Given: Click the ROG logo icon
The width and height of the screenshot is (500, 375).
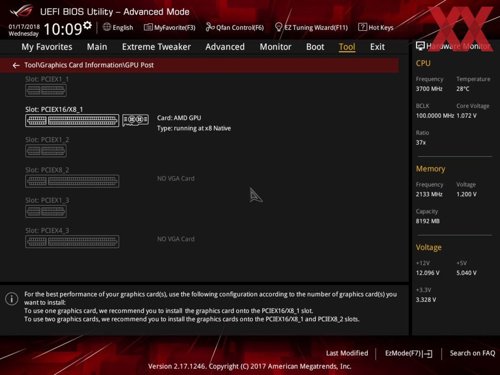Looking at the screenshot, I should [x=21, y=11].
